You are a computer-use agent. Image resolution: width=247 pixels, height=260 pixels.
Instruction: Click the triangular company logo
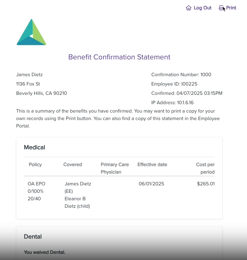[x=31, y=32]
